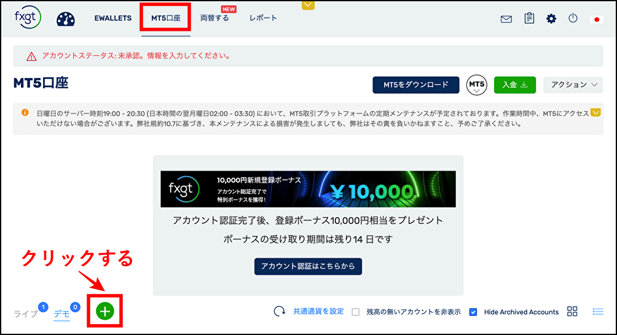The height and width of the screenshot is (335, 617).
Task: Click the blue 1 badge on ライブ
Action: pos(43,307)
